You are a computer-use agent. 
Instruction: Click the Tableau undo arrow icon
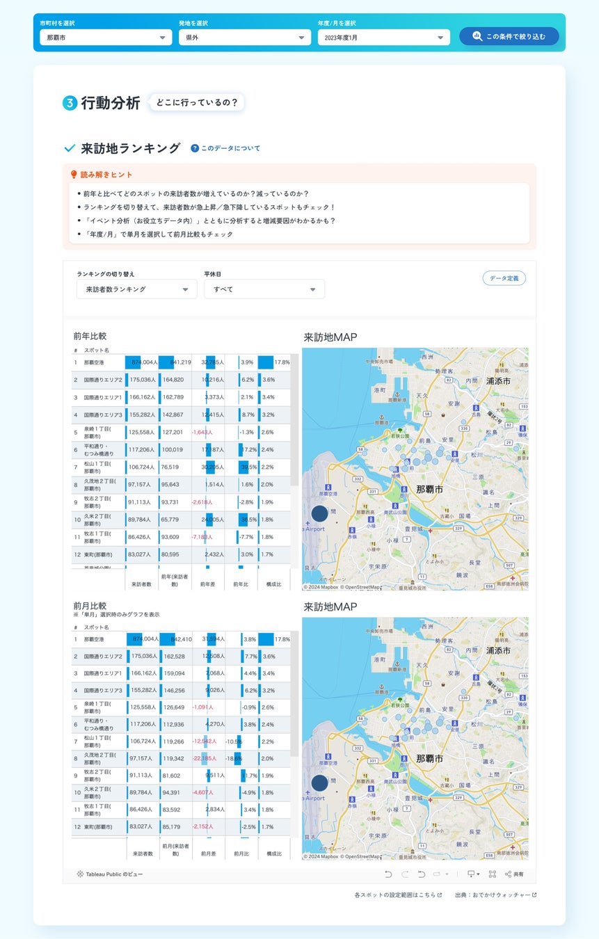388,874
